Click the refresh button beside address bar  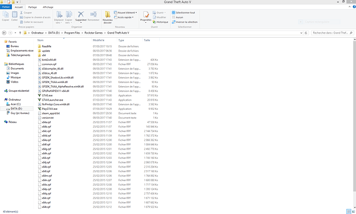pyautogui.click(x=306, y=33)
